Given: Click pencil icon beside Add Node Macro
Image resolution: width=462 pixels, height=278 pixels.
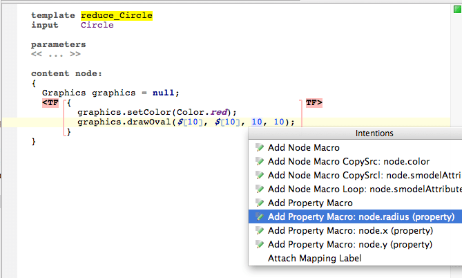Looking at the screenshot, I should click(260, 147).
